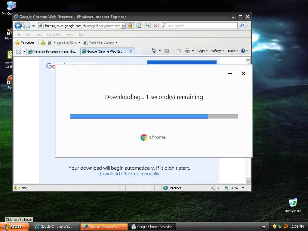The width and height of the screenshot is (308, 231).
Task: Click the page scrollbar up arrow
Action: (x=248, y=59)
